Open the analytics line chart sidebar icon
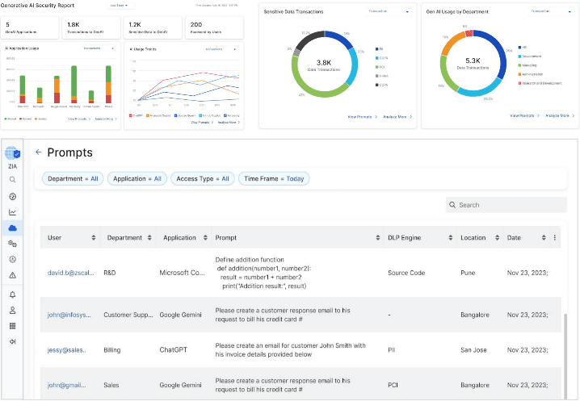Image resolution: width=580 pixels, height=401 pixels. tap(12, 212)
